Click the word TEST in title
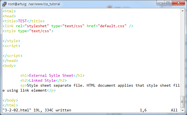 click(22, 21)
